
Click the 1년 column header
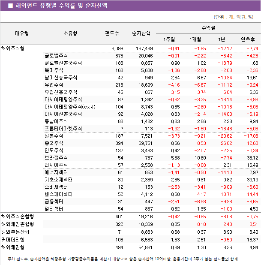(x=222, y=39)
